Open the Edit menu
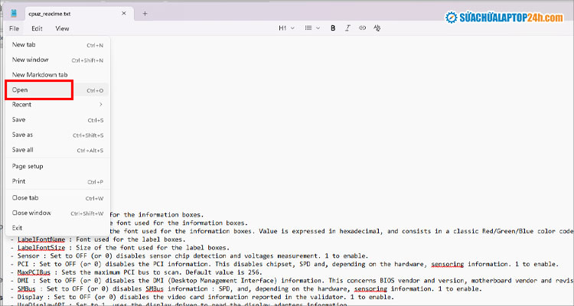The height and width of the screenshot is (306, 574). click(x=37, y=28)
